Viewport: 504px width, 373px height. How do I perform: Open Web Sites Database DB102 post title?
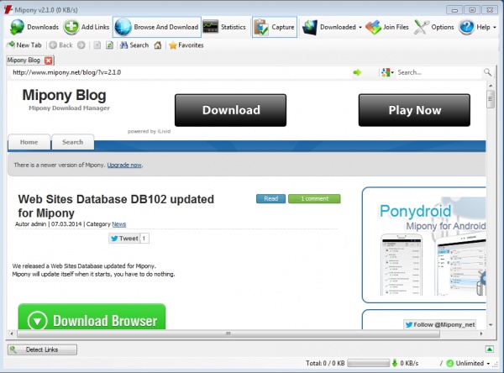(x=116, y=206)
